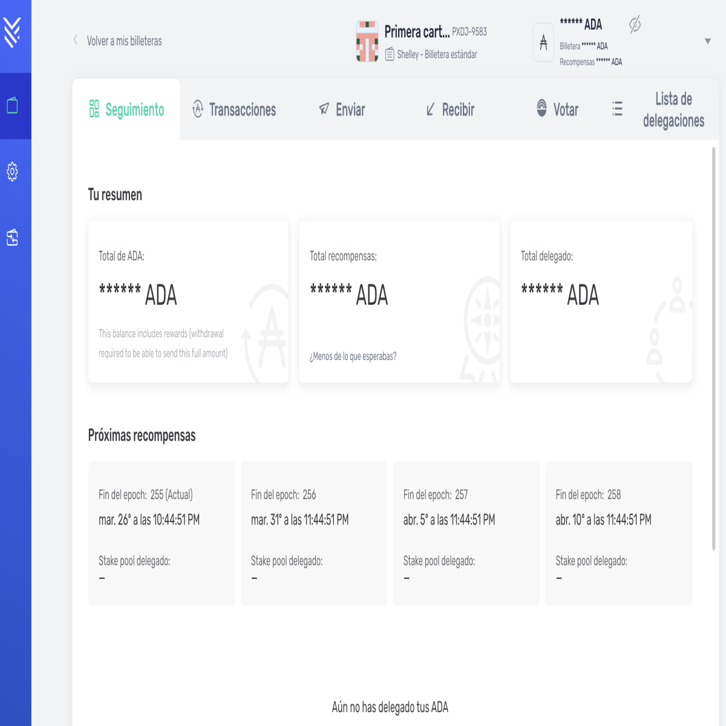This screenshot has width=726, height=726.
Task: Click the Primera cart... wallet name
Action: tap(417, 31)
